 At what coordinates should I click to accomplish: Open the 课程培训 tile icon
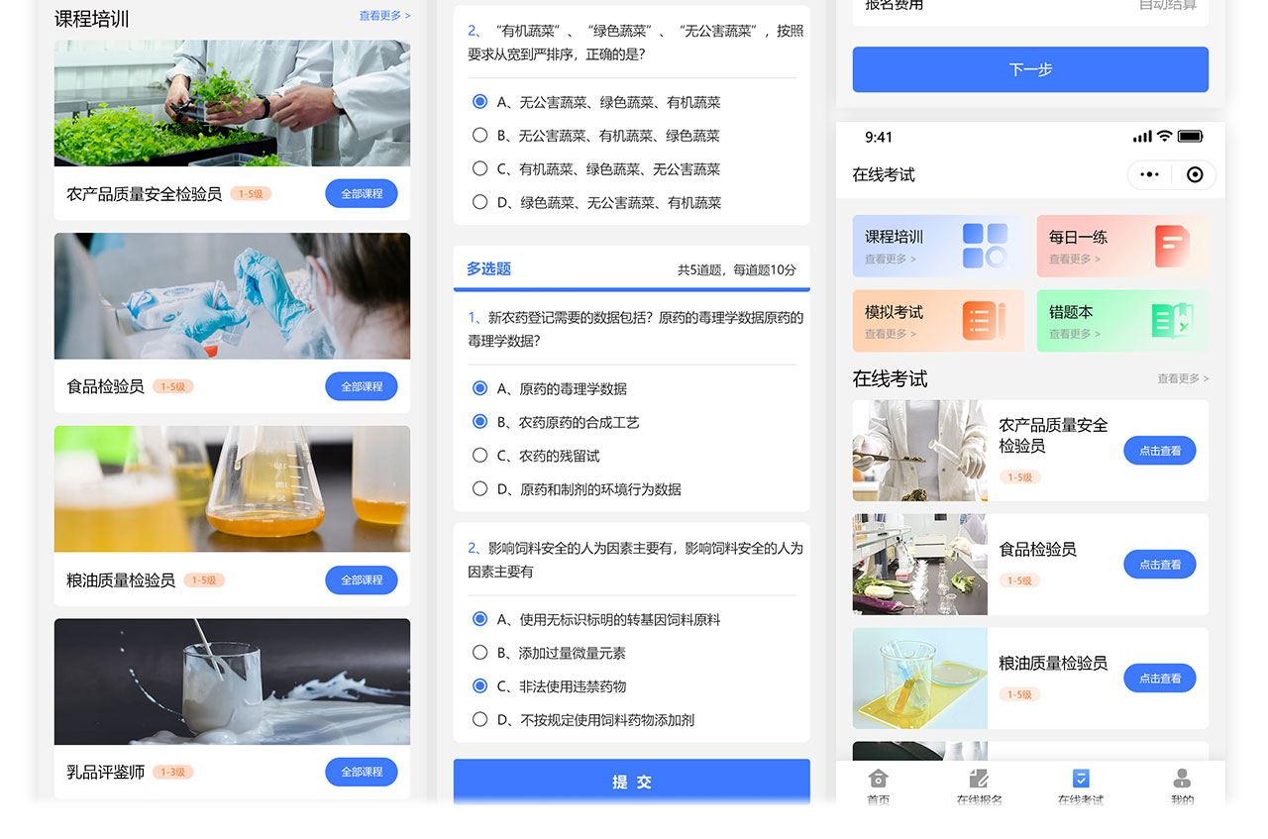(x=985, y=246)
